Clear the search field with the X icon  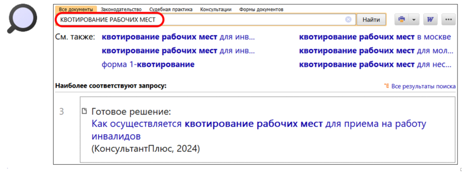pos(348,20)
